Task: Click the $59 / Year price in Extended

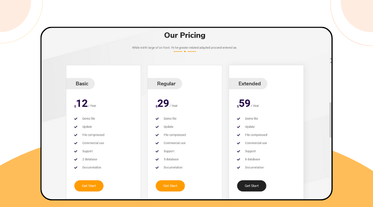Action: click(248, 104)
